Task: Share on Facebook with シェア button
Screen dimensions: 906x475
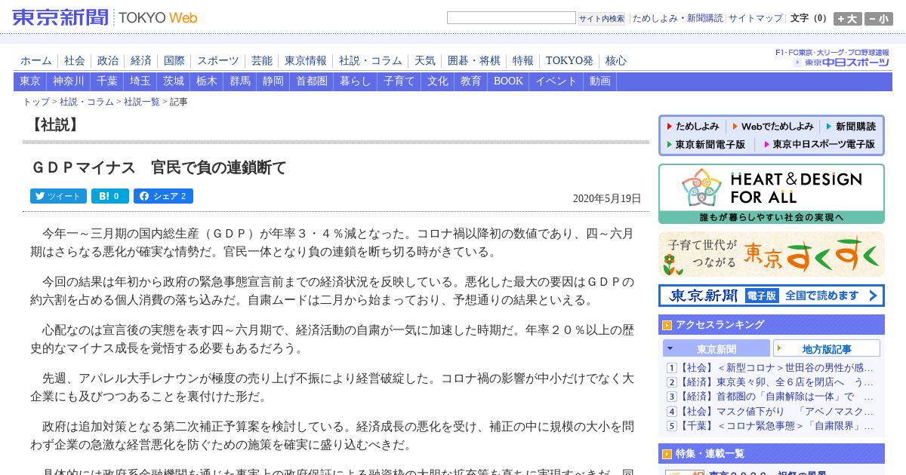Action: tap(163, 196)
